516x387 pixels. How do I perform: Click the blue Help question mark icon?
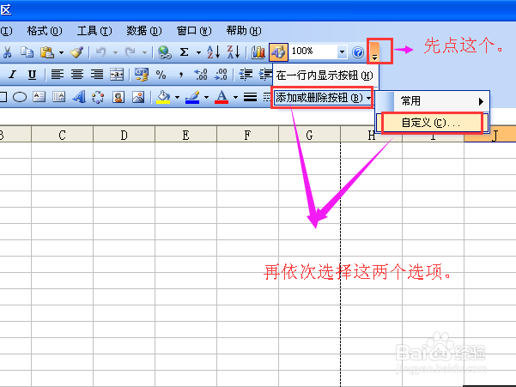(358, 52)
